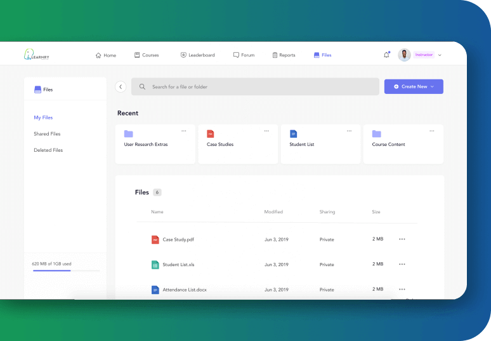The height and width of the screenshot is (341, 491).
Task: Click the Reports clipboard icon
Action: [x=275, y=55]
